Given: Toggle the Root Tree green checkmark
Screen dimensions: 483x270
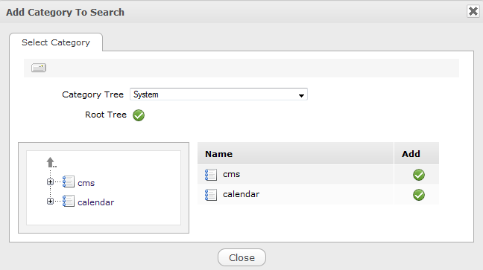Looking at the screenshot, I should (139, 115).
